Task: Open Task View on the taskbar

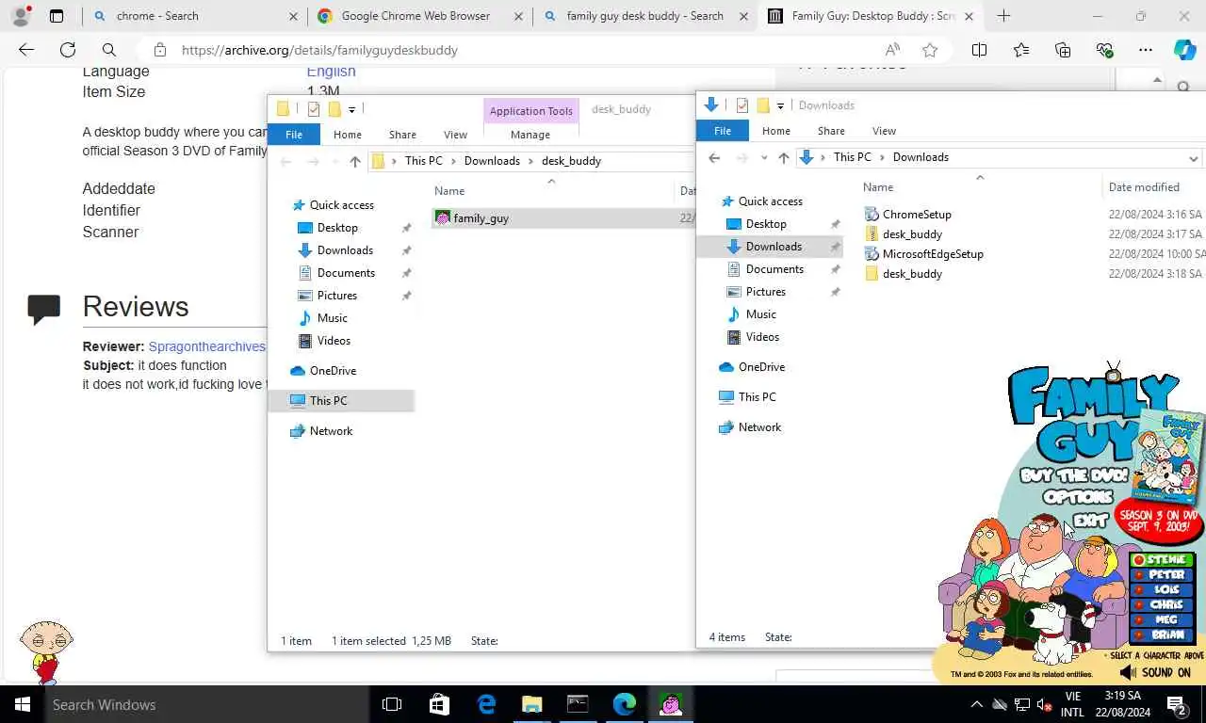Action: (x=392, y=704)
